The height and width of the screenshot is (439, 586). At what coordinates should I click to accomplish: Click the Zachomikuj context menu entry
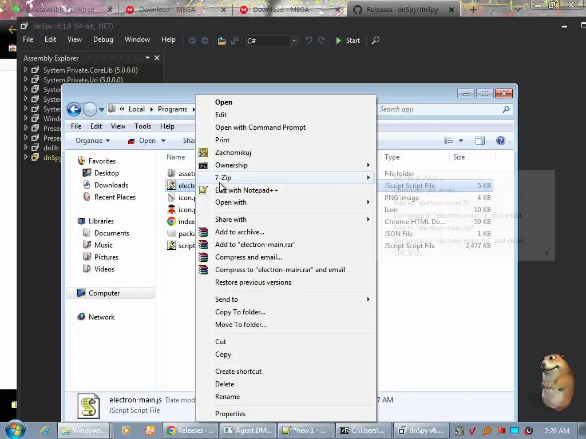coord(286,153)
